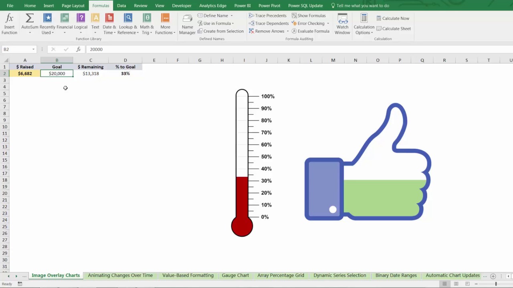Image resolution: width=513 pixels, height=288 pixels.
Task: Click the formula bar fx button
Action: 78,49
